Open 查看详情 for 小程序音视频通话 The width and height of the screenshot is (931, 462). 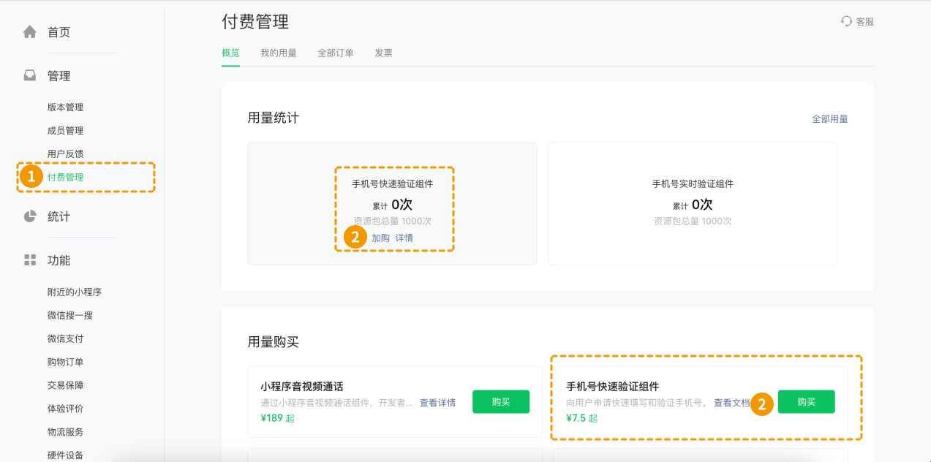click(437, 403)
